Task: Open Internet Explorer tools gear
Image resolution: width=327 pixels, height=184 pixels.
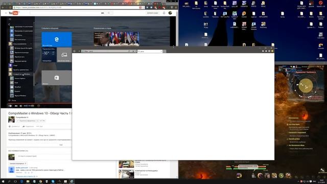Action: [x=269, y=51]
